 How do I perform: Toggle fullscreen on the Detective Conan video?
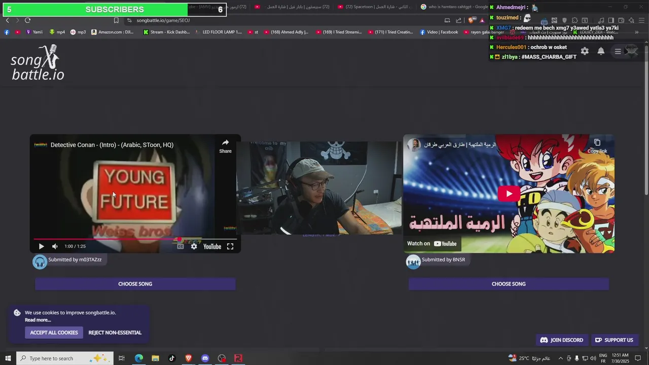230,246
